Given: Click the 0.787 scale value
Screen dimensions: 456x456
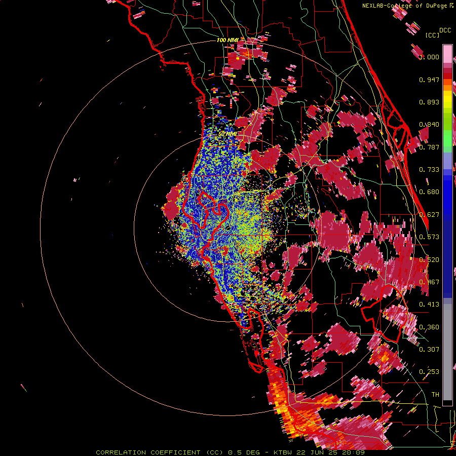Looking at the screenshot, I should click(x=429, y=147).
